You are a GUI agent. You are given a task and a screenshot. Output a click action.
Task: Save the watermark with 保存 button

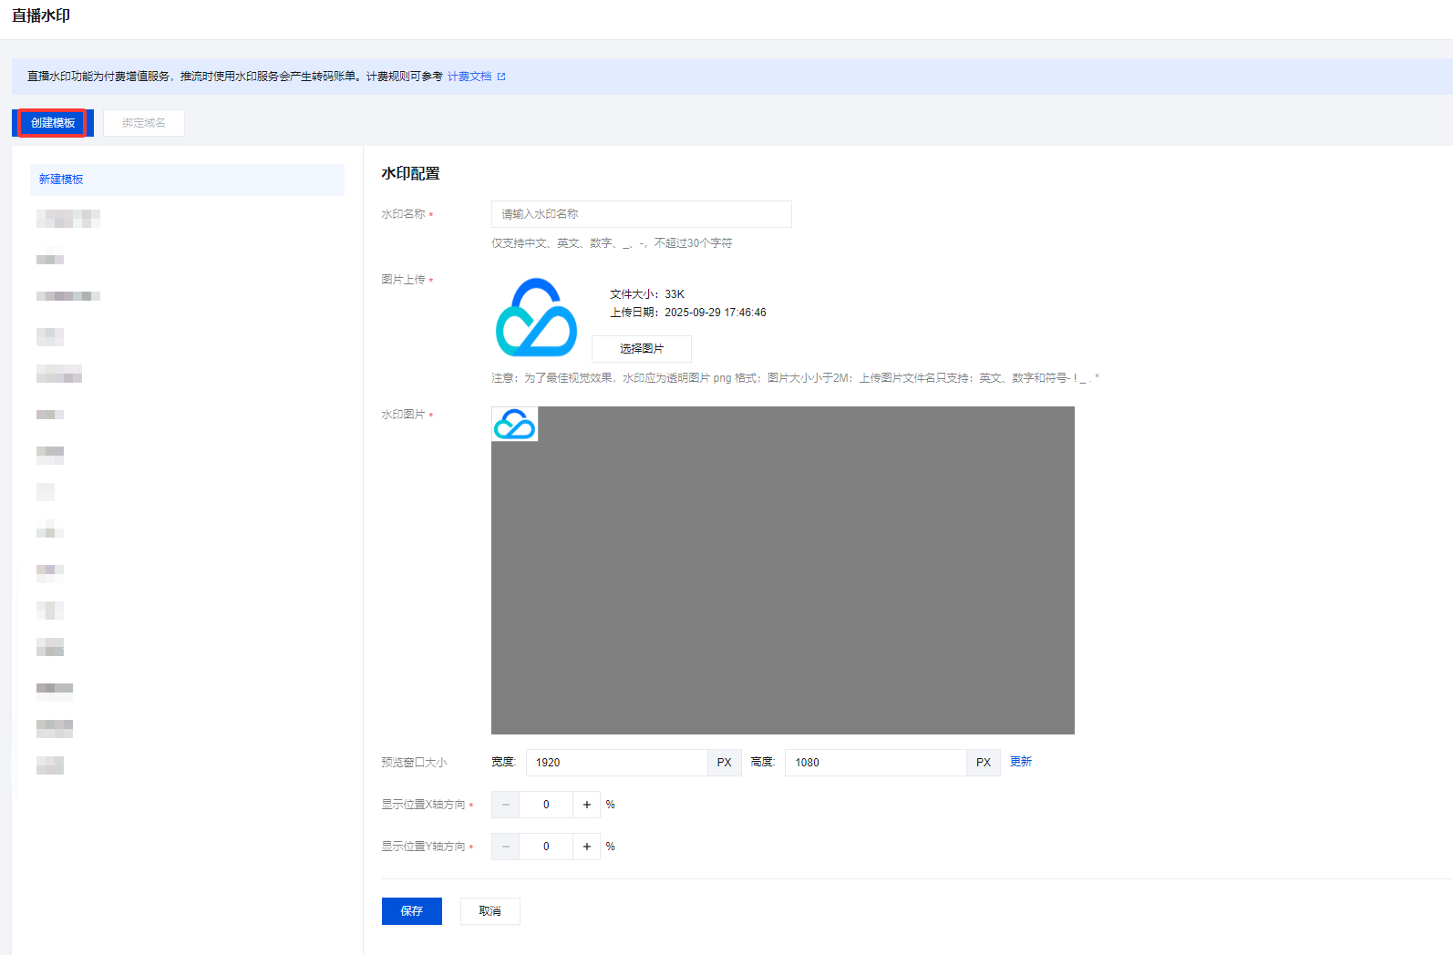click(x=411, y=911)
